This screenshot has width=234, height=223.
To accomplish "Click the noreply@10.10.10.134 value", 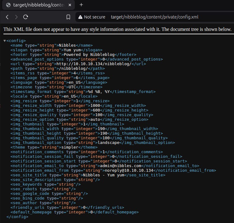I will coord(129,170).
